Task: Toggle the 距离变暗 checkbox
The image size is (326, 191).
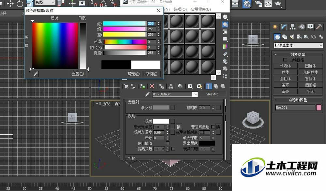Action: coord(173,149)
